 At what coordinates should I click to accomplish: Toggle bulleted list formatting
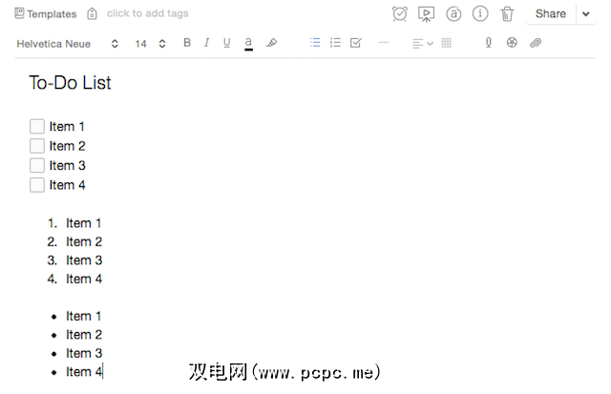315,42
